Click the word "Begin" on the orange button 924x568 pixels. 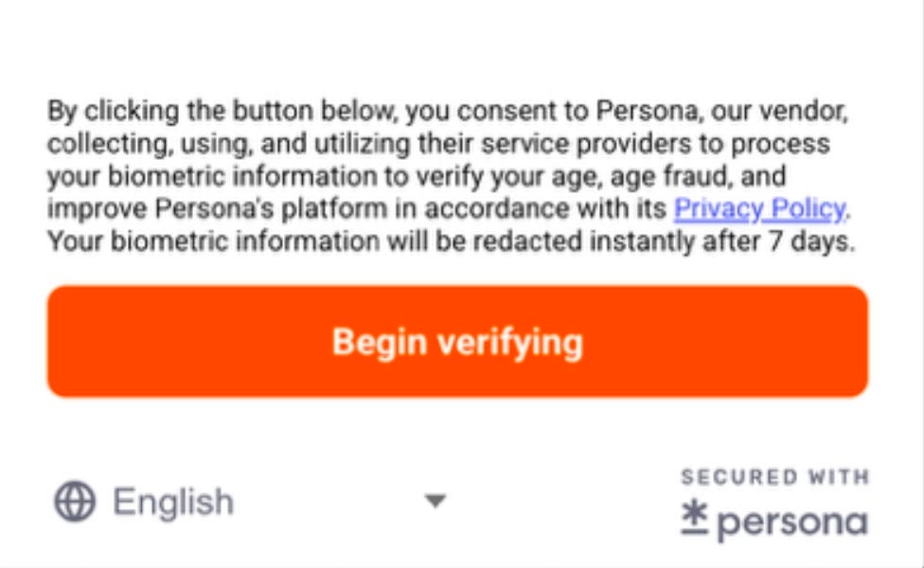pos(381,342)
